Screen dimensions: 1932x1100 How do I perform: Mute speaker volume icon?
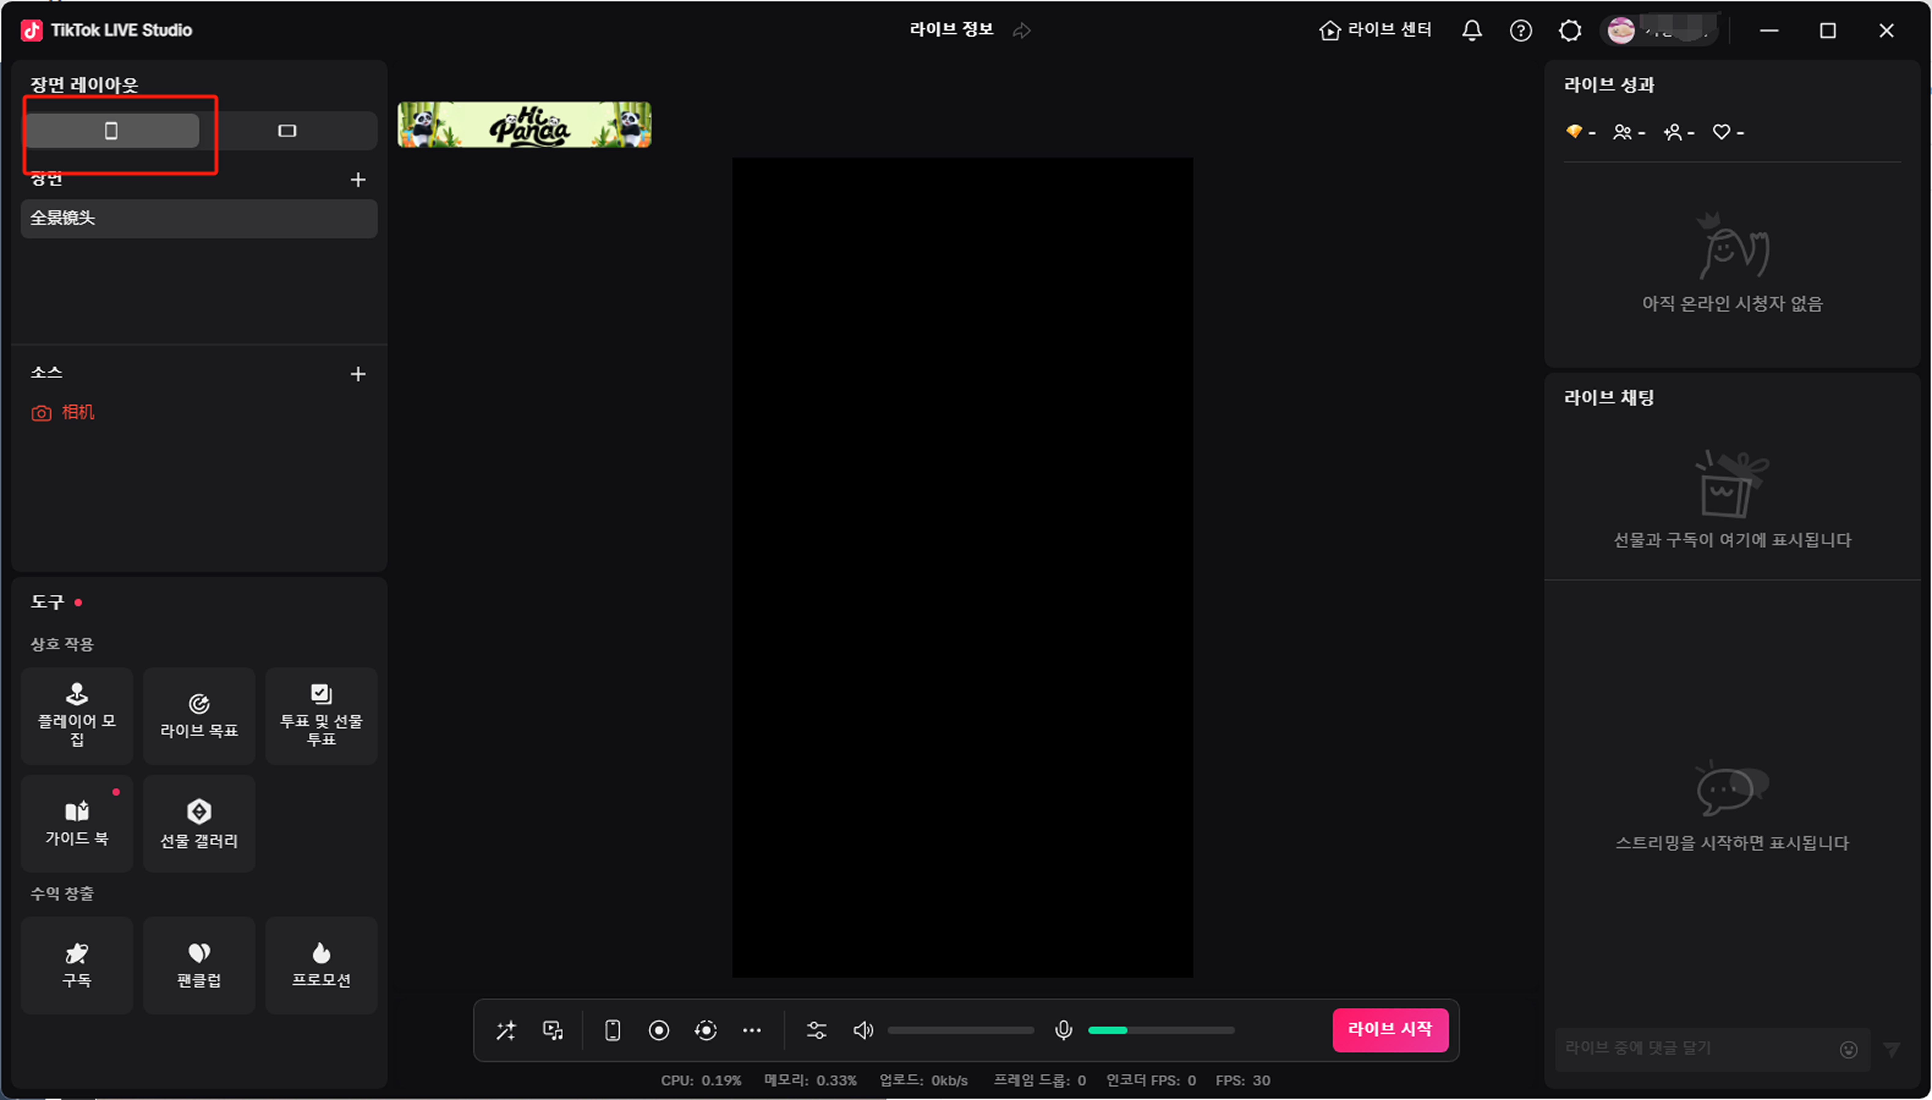[863, 1031]
